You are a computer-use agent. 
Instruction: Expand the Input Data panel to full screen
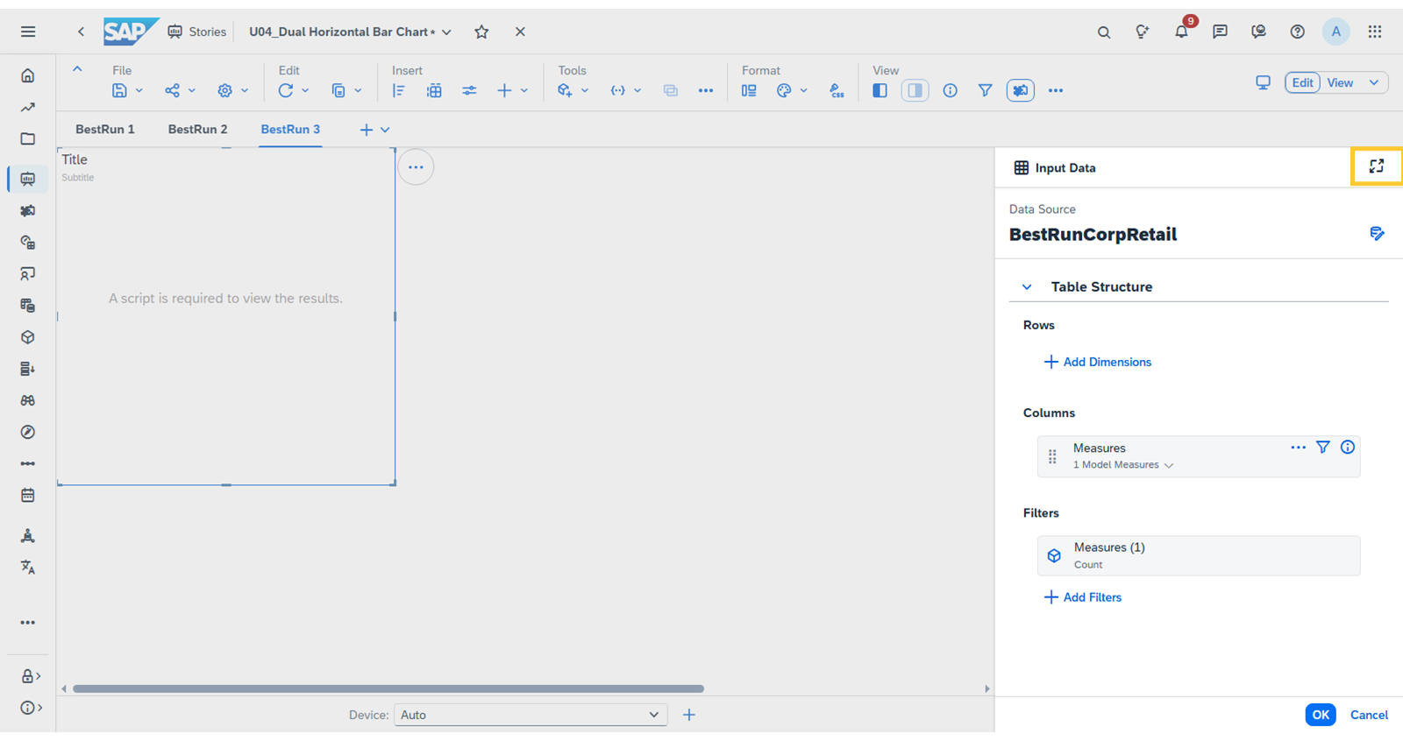(1376, 166)
